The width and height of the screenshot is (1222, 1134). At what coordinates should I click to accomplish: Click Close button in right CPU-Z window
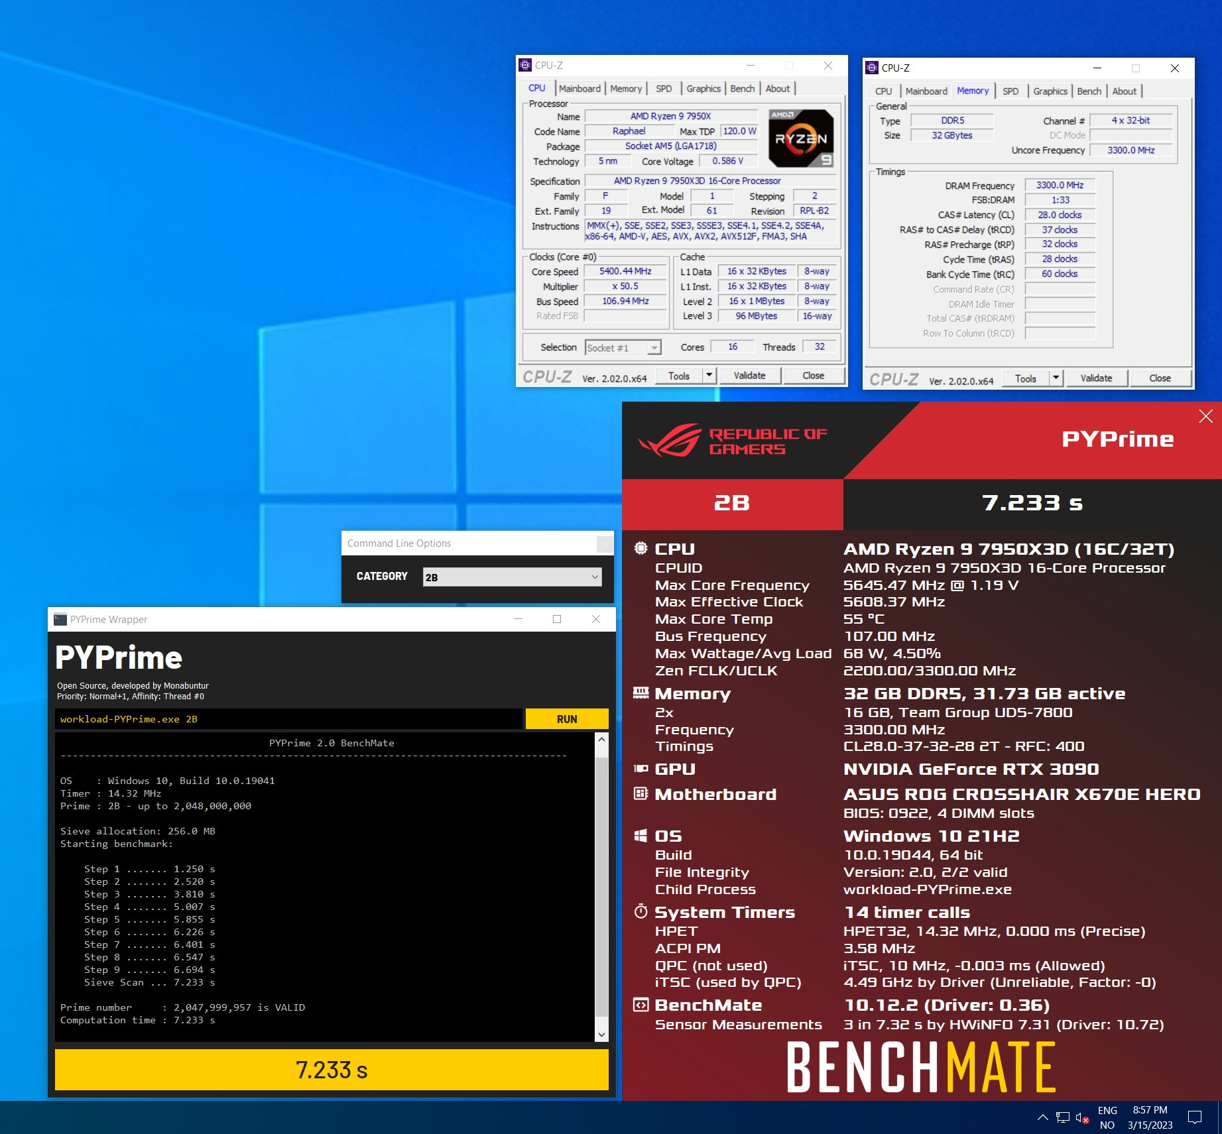(x=1160, y=378)
